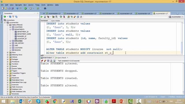Collapse the Tables (Filtered) node
Image resolution: width=185 pixels, height=104 pixels.
[8, 25]
